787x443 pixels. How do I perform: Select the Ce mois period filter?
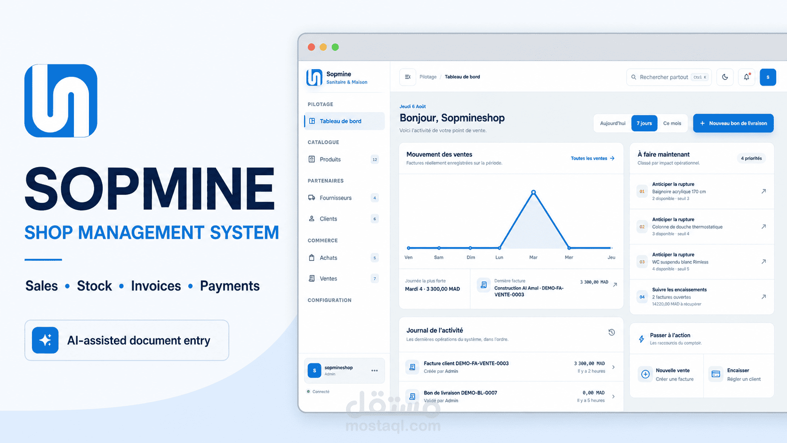coord(672,123)
